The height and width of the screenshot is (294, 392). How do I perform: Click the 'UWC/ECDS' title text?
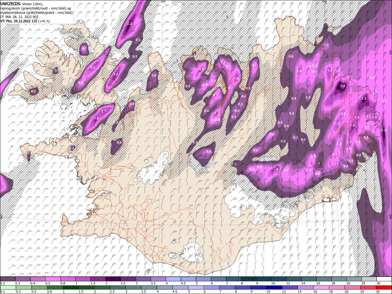tap(10, 3)
